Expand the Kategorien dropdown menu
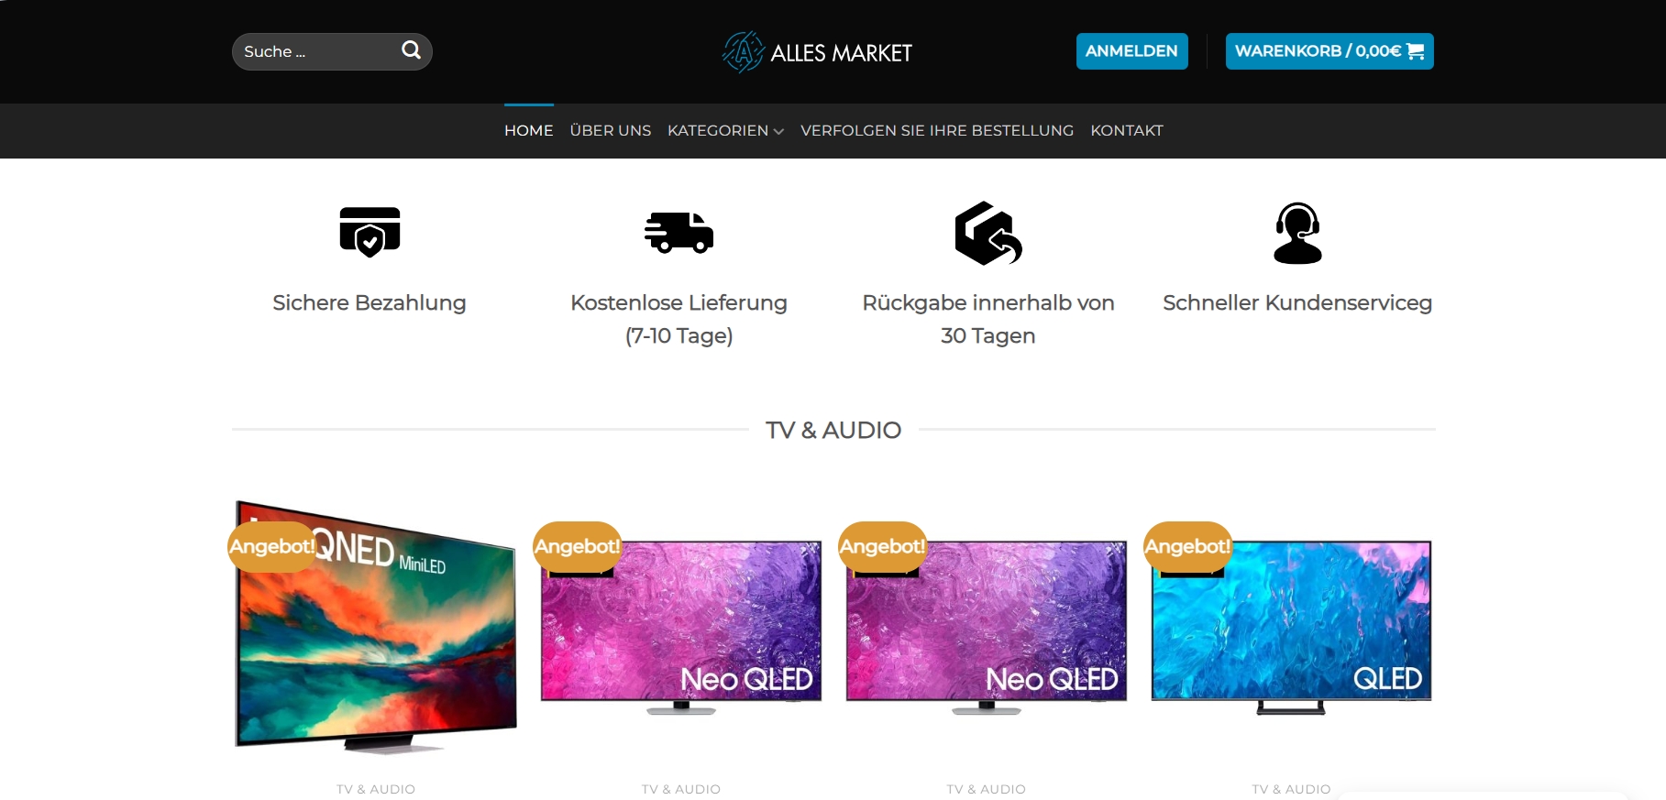The width and height of the screenshot is (1666, 800). pyautogui.click(x=725, y=130)
